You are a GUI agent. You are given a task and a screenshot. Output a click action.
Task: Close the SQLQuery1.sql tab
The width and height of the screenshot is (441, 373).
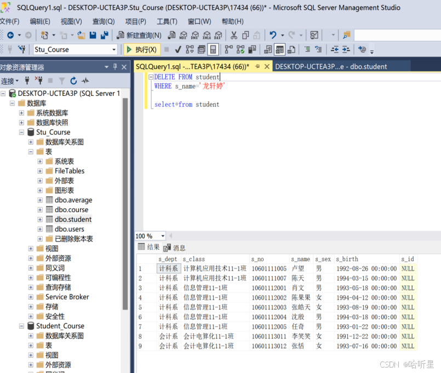click(x=267, y=67)
